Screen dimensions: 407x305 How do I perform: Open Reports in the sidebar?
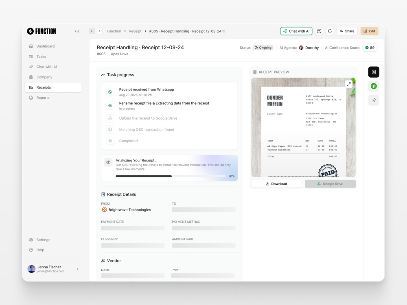pyautogui.click(x=53, y=98)
